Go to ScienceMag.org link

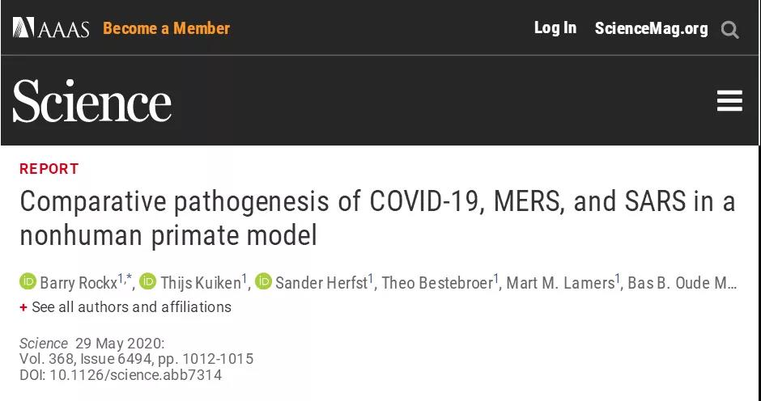[651, 29]
